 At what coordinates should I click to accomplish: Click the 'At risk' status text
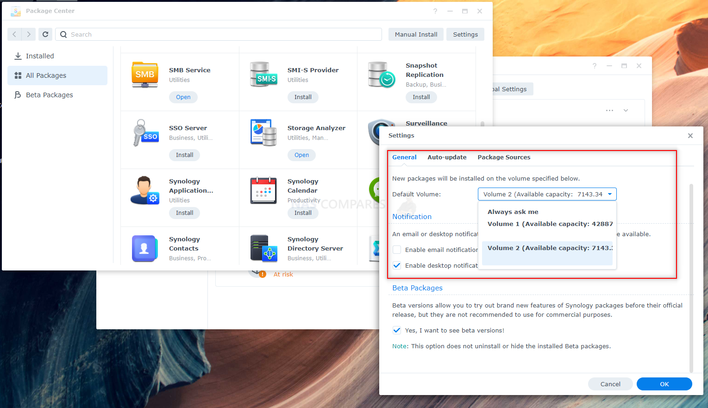(x=283, y=274)
